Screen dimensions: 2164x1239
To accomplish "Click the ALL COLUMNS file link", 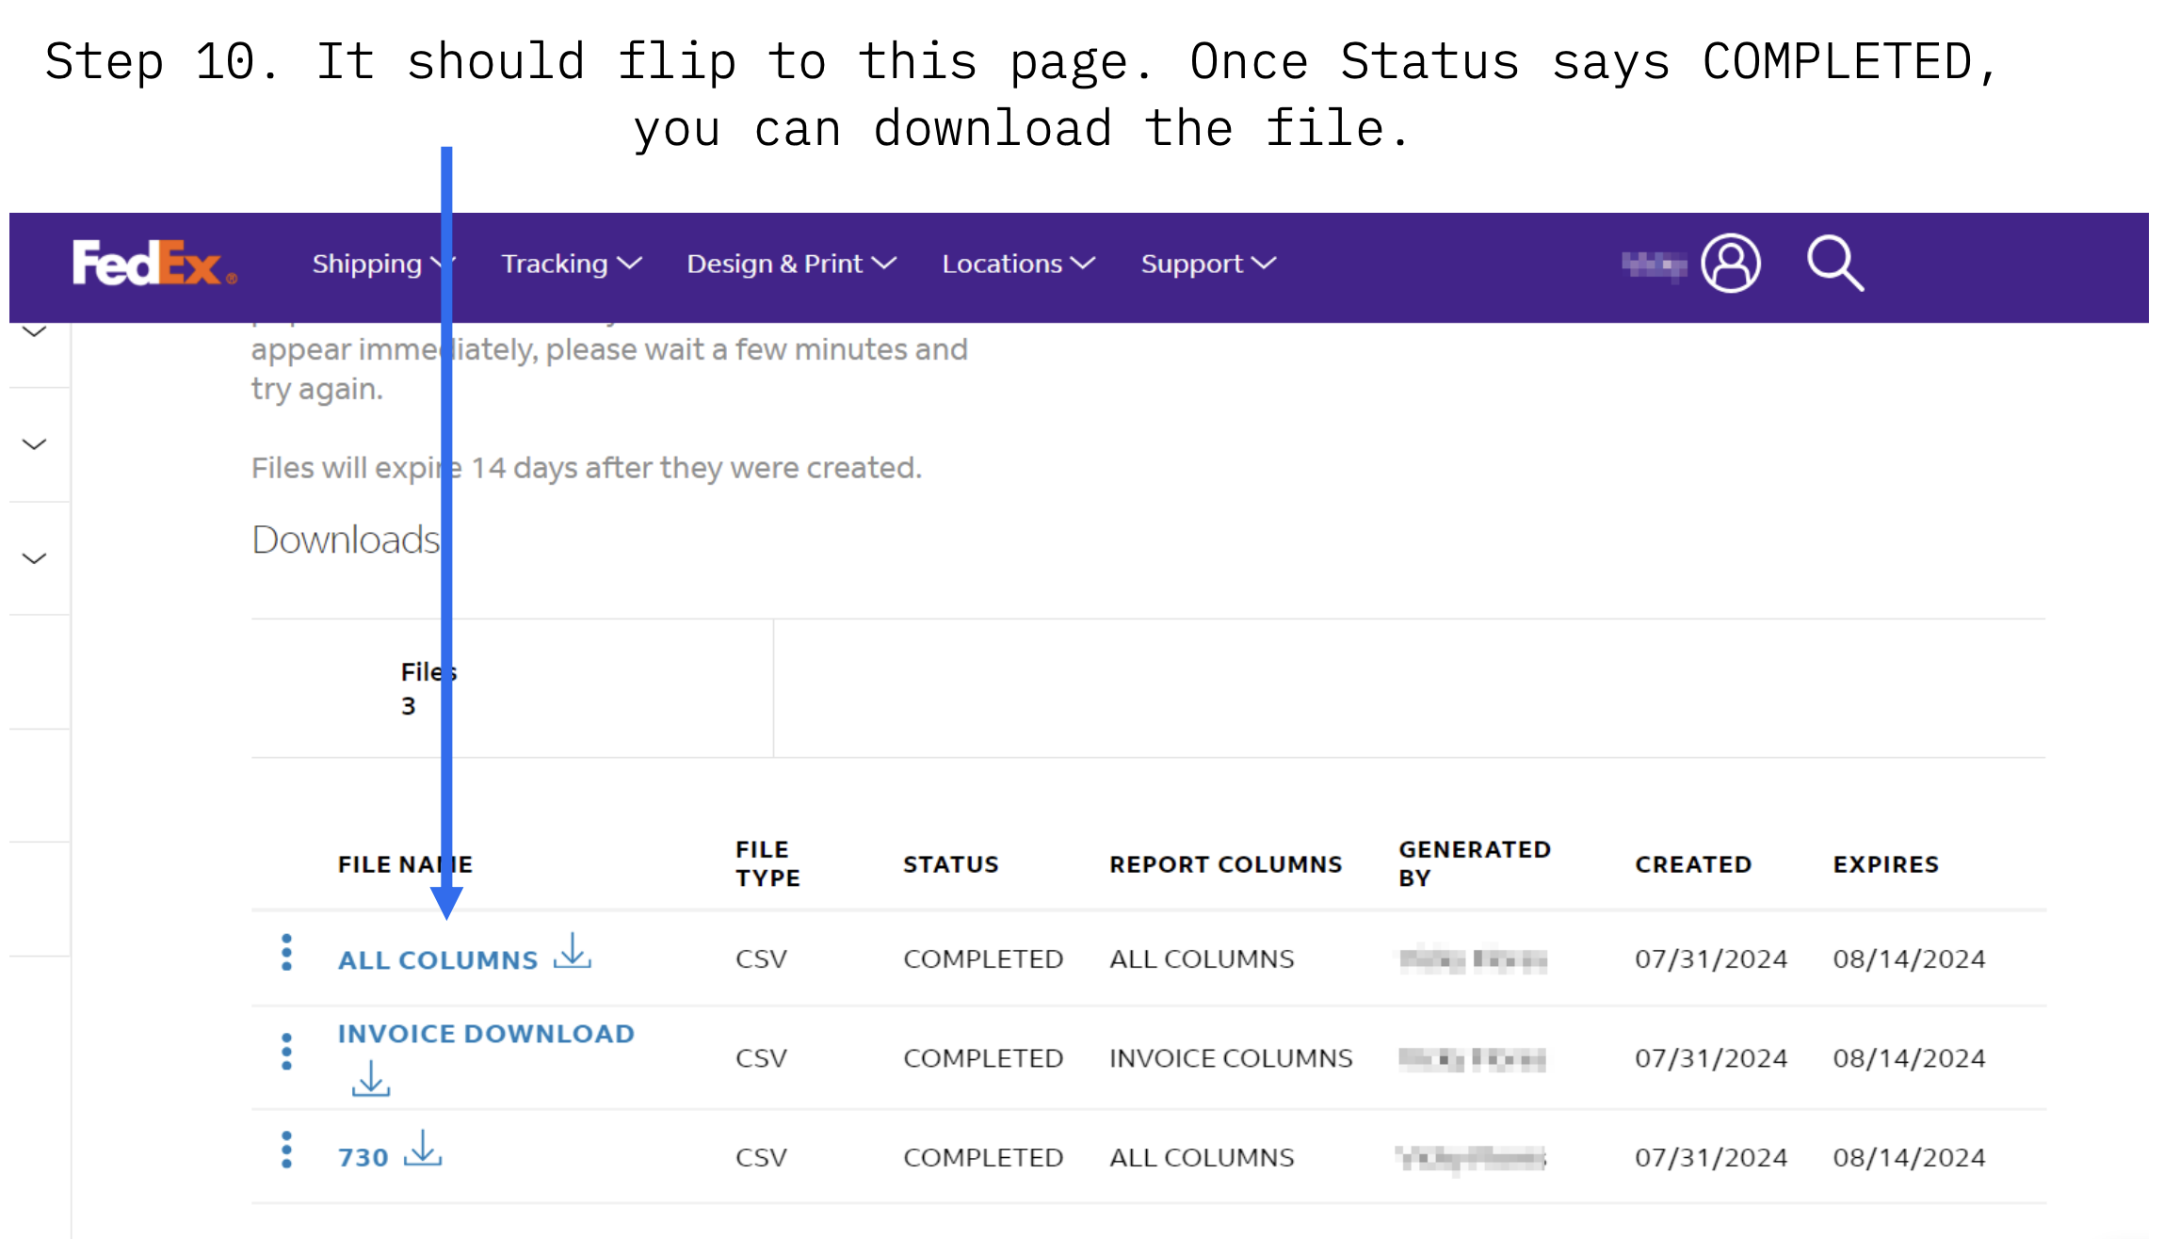I will [438, 960].
